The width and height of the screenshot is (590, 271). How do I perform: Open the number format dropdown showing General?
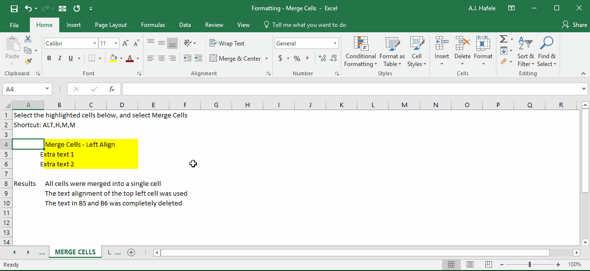coord(335,44)
